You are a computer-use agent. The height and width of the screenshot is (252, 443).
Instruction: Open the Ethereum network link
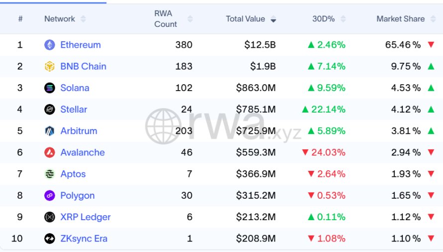click(81, 45)
